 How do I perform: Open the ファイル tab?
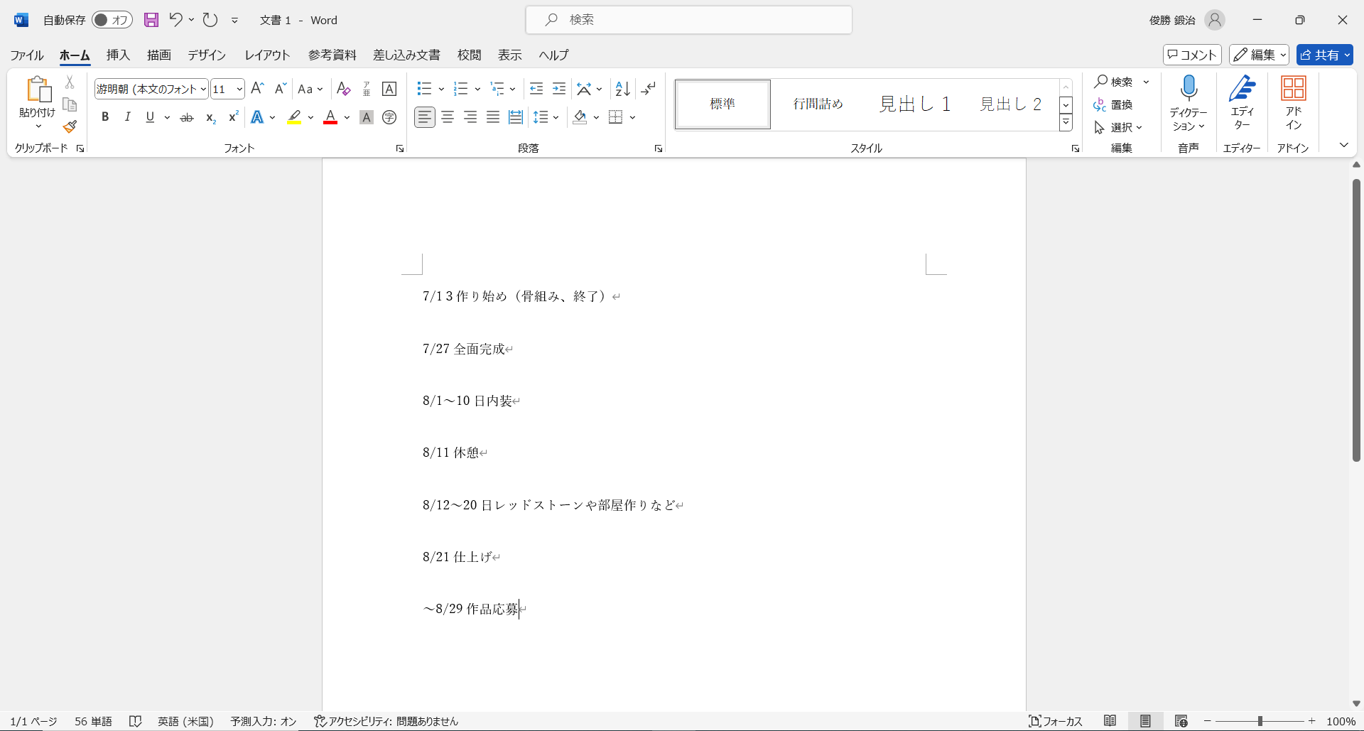pyautogui.click(x=27, y=55)
